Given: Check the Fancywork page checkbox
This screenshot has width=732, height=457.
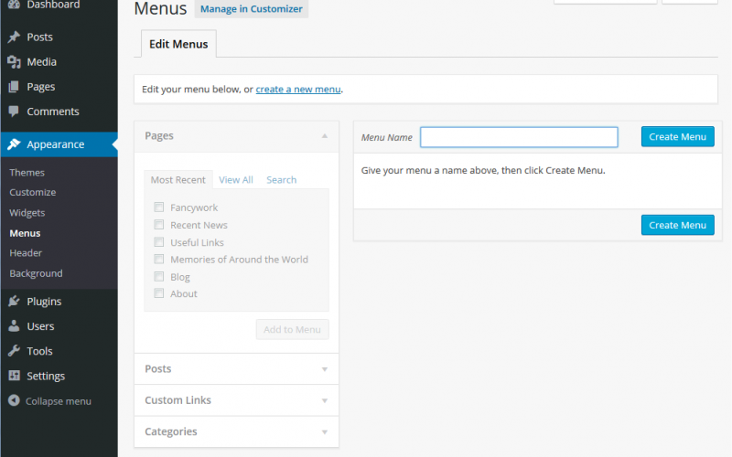Looking at the screenshot, I should click(159, 207).
